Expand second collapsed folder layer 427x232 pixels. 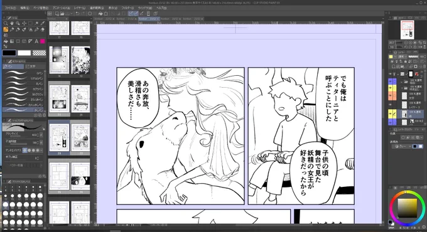402,88
